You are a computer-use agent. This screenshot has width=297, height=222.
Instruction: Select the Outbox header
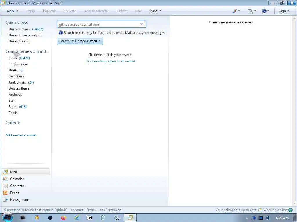[13, 123]
